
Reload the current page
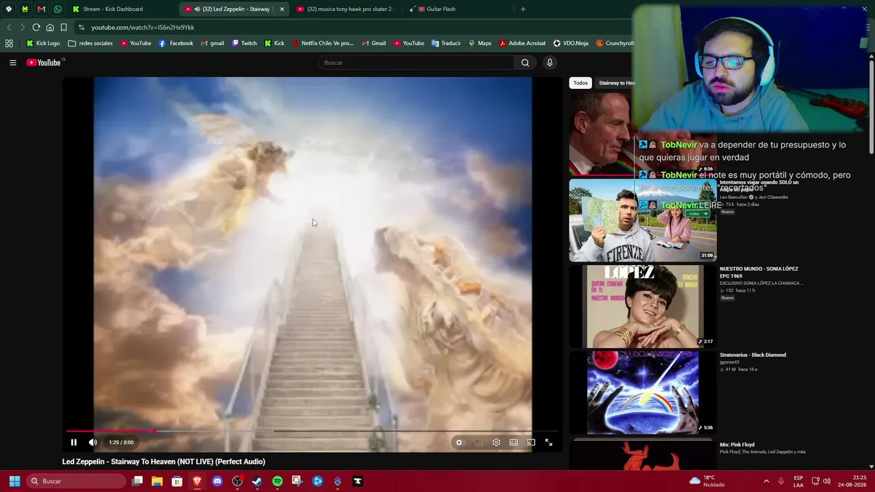(36, 27)
